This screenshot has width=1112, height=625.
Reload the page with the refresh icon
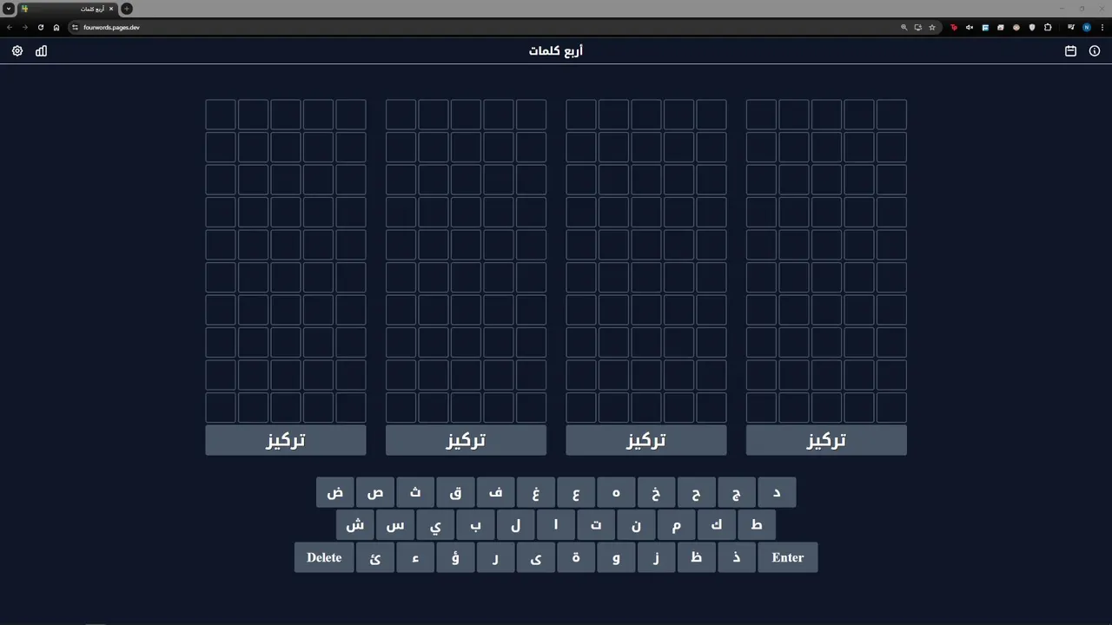[40, 27]
